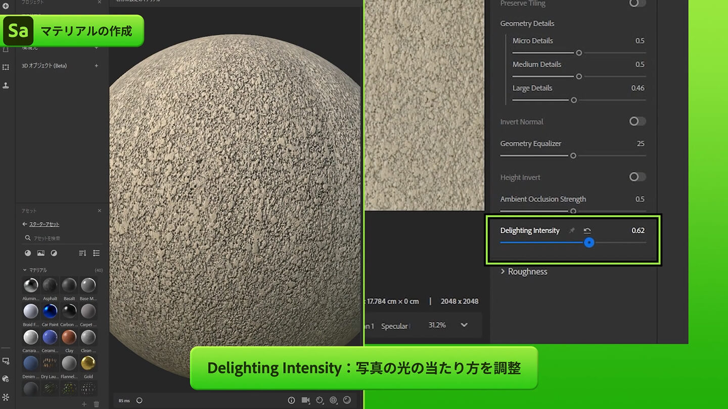Select the crop selection tool in the sidebar
728x409 pixels.
6,67
